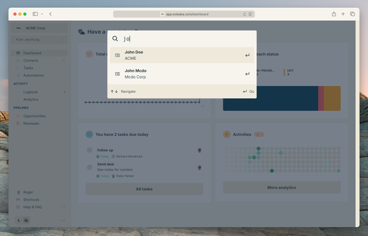Click the contact card icon next to John Mcdo
The image size is (368, 236).
[x=117, y=74]
